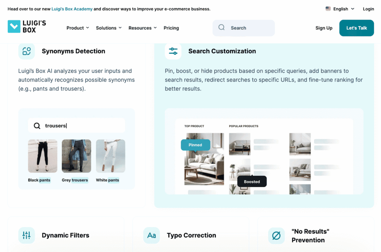Click the Typo Correction Aa icon

(x=151, y=235)
